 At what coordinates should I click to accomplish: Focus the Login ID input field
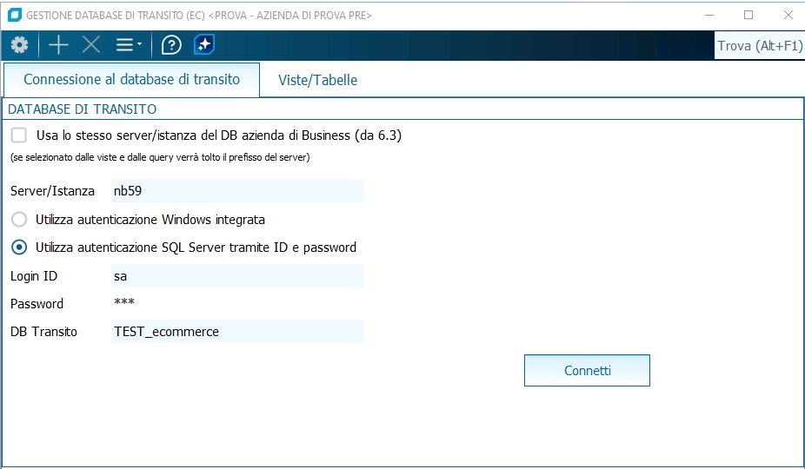coord(237,276)
